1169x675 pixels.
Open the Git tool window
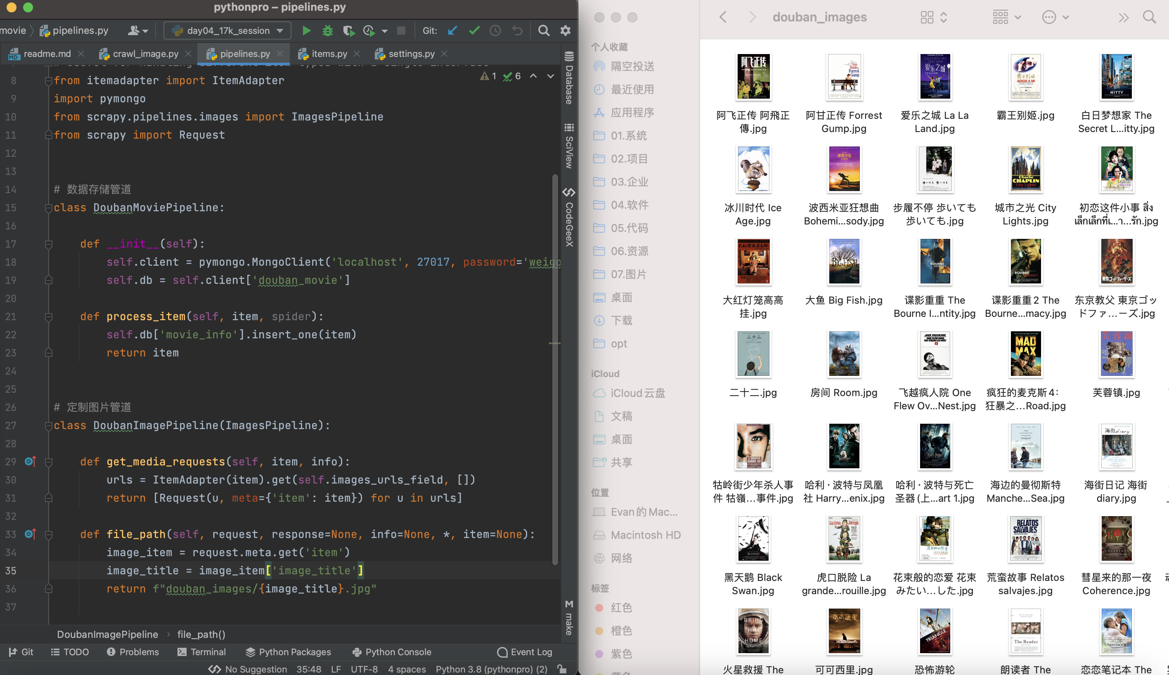click(x=21, y=652)
